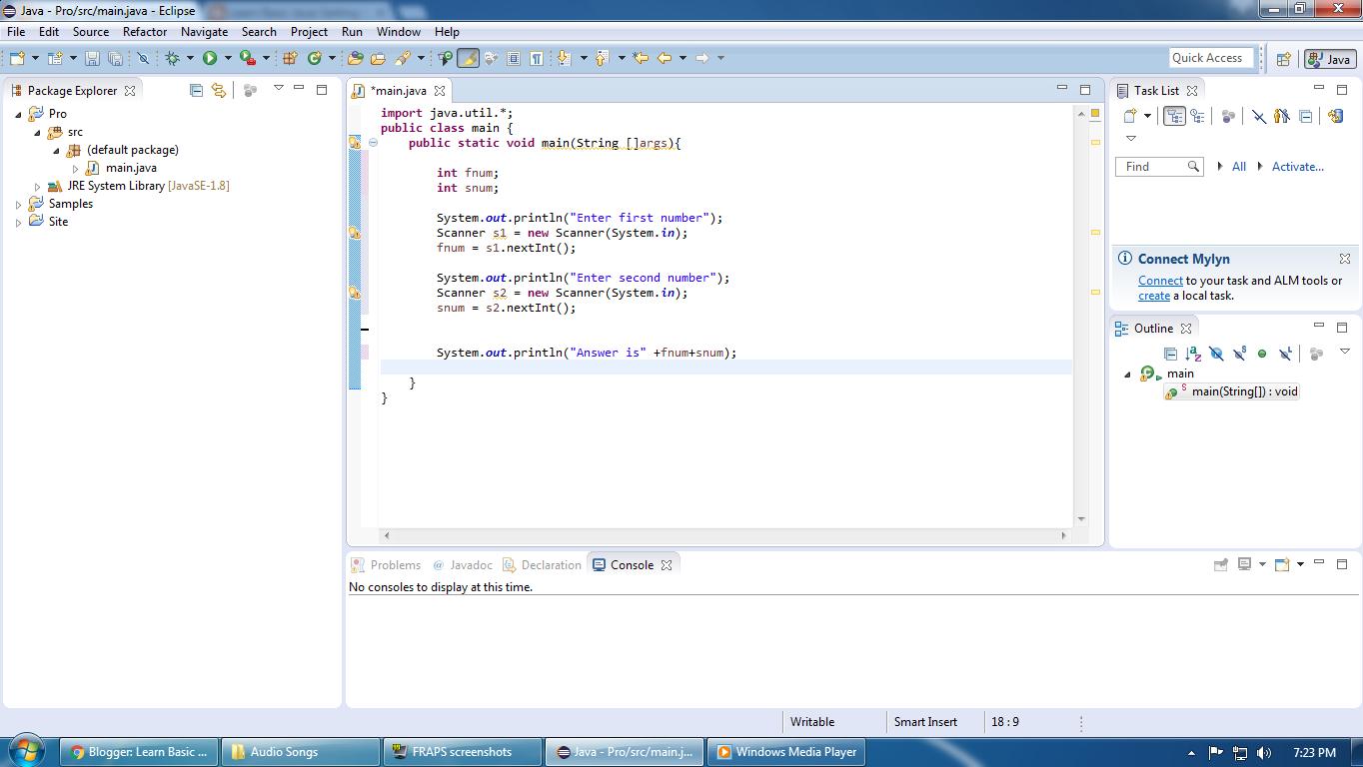Open the Package Explorer View Menu
The image size is (1363, 767).
click(x=279, y=89)
